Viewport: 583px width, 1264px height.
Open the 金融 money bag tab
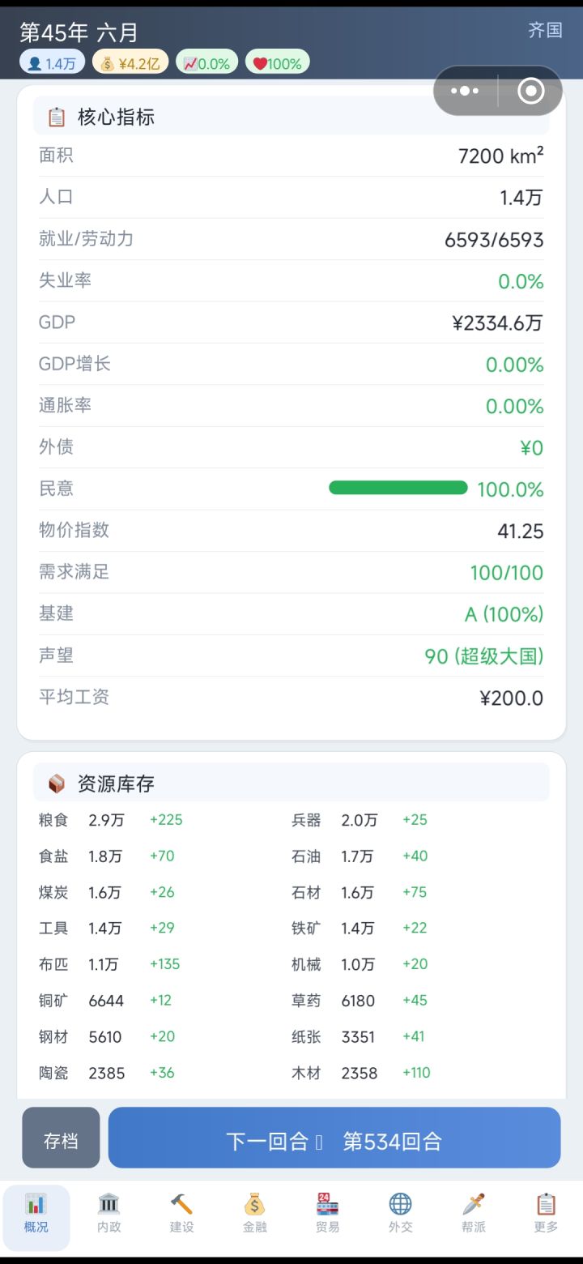pyautogui.click(x=255, y=1213)
